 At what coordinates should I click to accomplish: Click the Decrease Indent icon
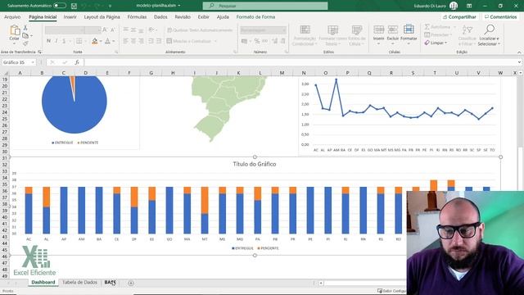[151, 41]
